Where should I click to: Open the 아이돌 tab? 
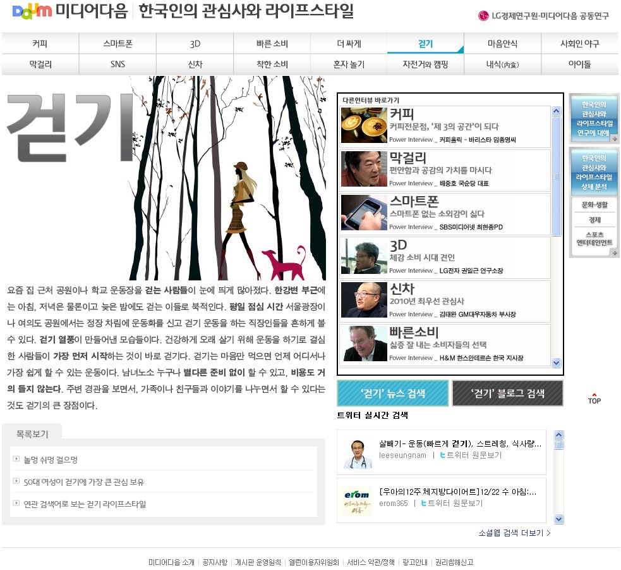[580, 65]
